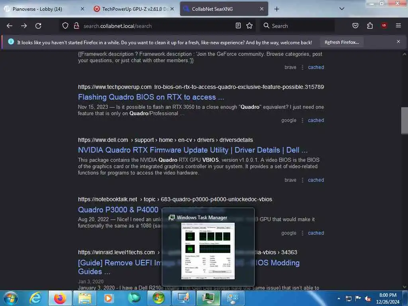Launch Internet Explorer from taskbar
The image size is (408, 306).
tap(35, 298)
